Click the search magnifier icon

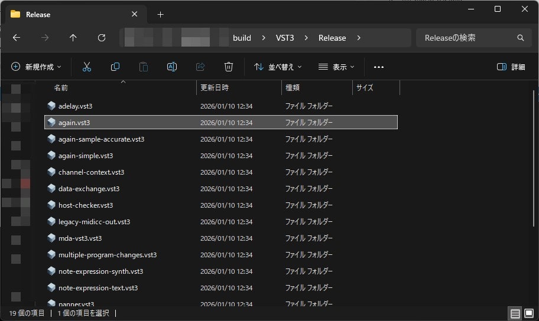[x=521, y=38]
